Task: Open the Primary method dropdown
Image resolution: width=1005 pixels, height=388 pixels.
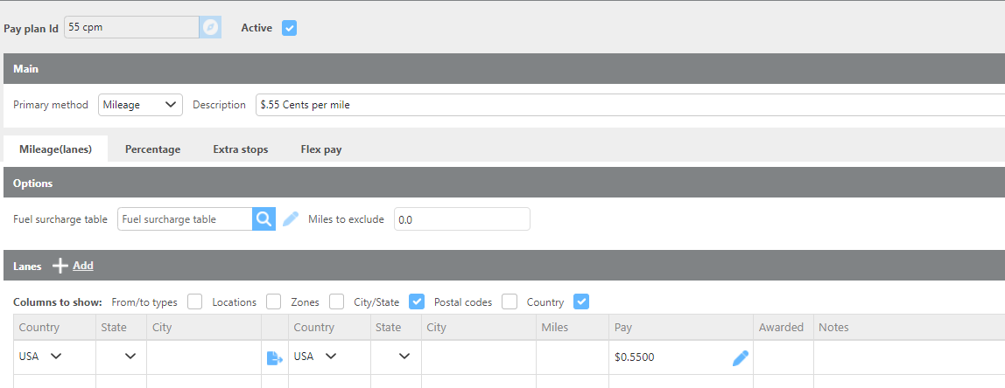Action: 140,105
